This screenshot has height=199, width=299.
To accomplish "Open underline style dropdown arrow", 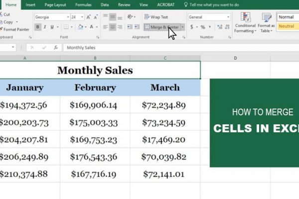I will coord(58,27).
